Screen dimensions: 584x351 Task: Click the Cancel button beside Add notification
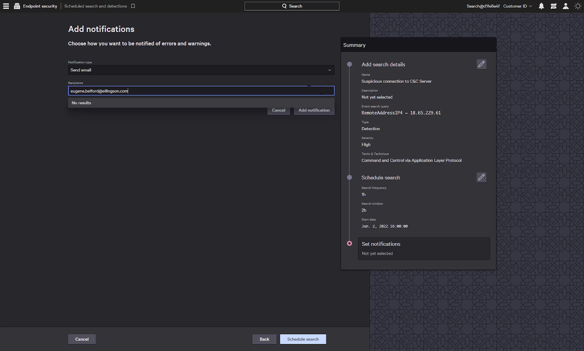(x=278, y=110)
